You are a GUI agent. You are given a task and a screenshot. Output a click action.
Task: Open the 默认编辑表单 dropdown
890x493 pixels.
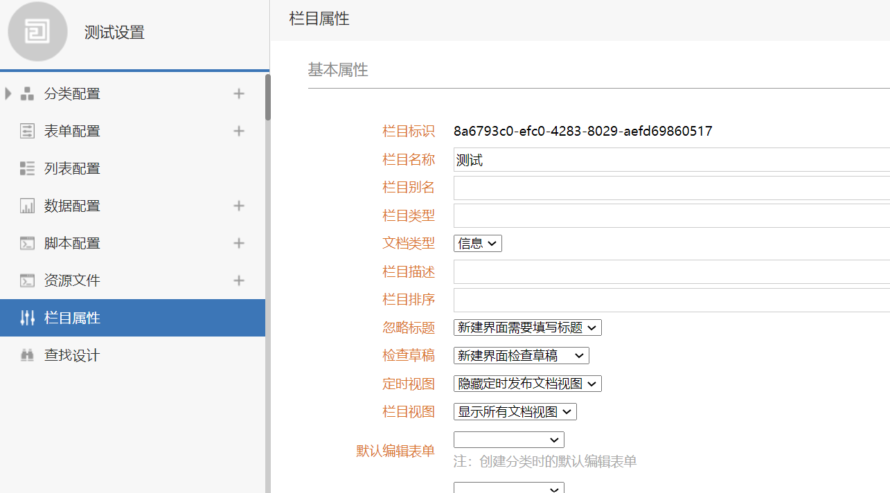click(508, 440)
